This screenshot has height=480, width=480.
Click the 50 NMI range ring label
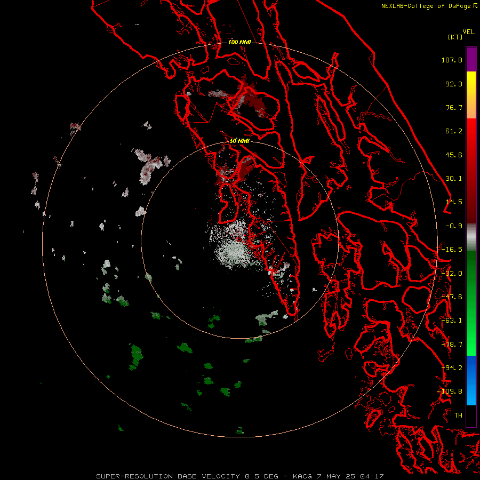(239, 141)
